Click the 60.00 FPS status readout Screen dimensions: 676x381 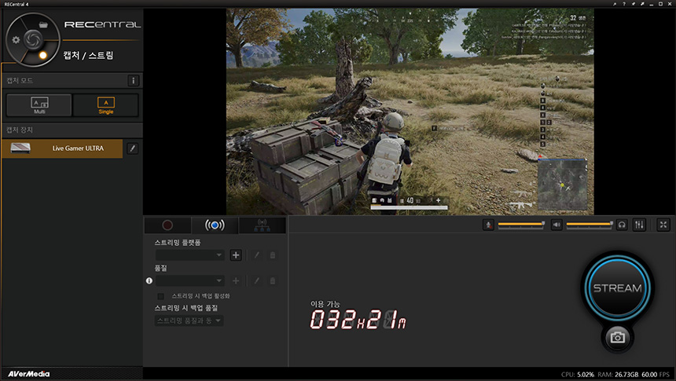click(x=656, y=375)
